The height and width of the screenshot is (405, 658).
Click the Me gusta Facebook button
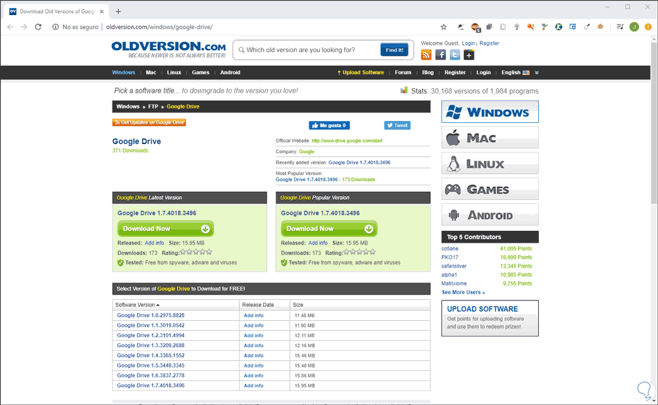click(330, 126)
